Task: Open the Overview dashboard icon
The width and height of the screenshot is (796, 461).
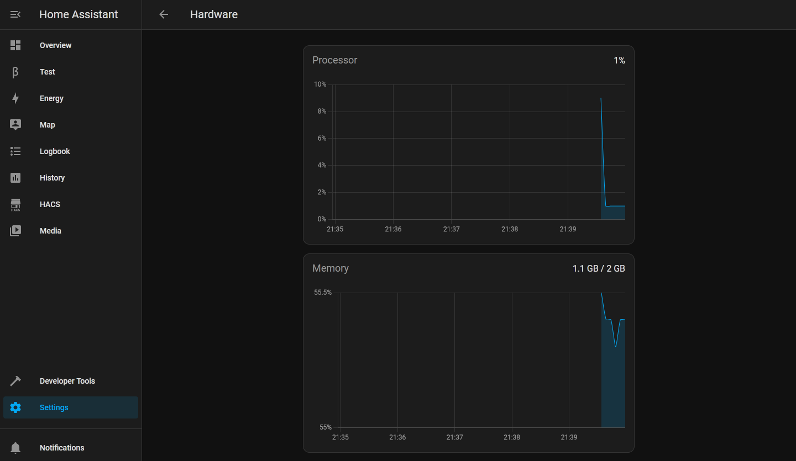Action: (x=15, y=45)
